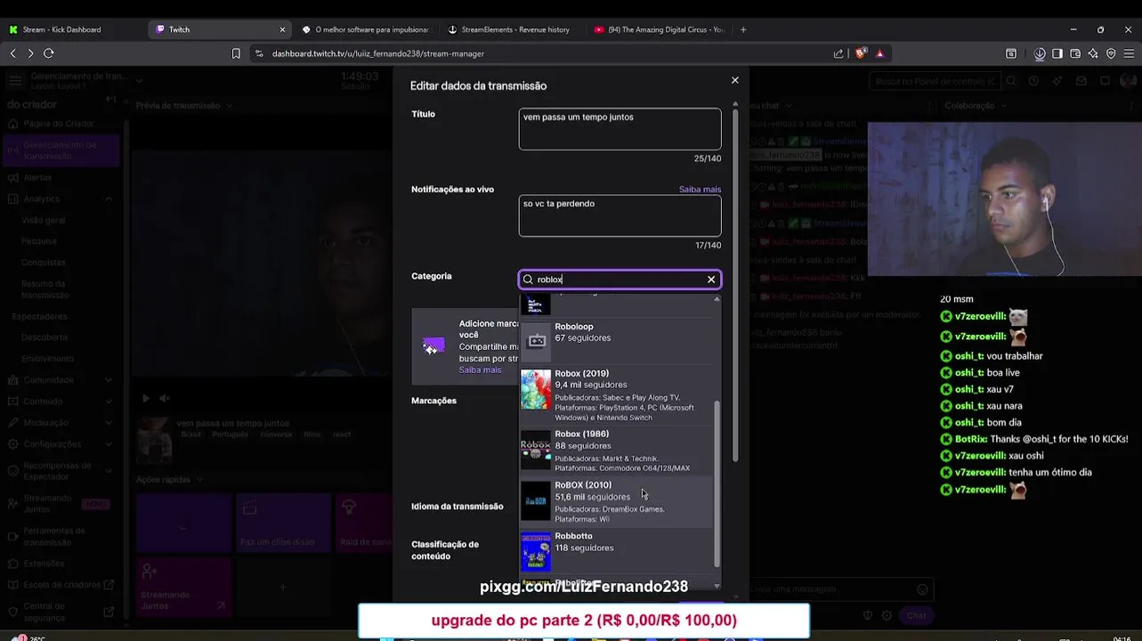Edit the Notificações ao vivo message field
The width and height of the screenshot is (1142, 641).
(620, 215)
